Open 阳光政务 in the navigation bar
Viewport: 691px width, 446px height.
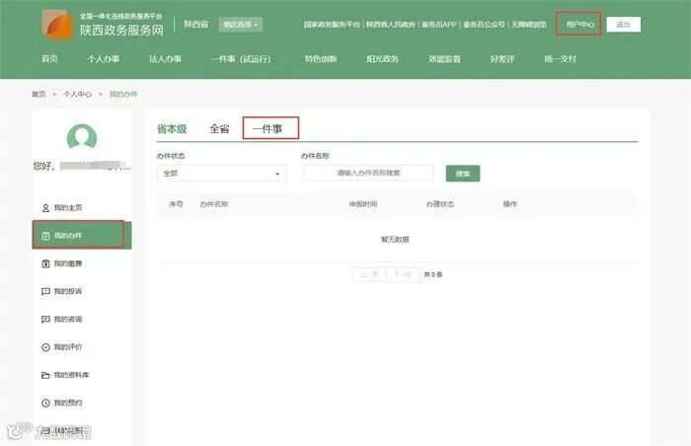[x=383, y=58]
